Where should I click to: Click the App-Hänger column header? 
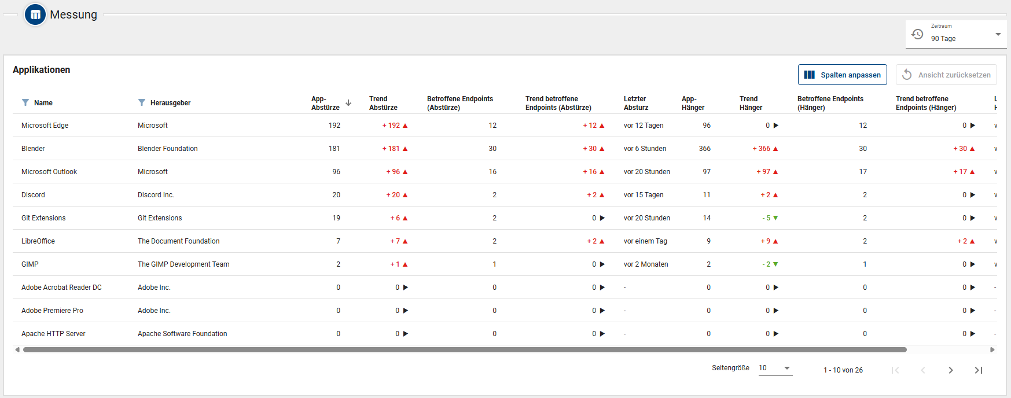coord(693,103)
